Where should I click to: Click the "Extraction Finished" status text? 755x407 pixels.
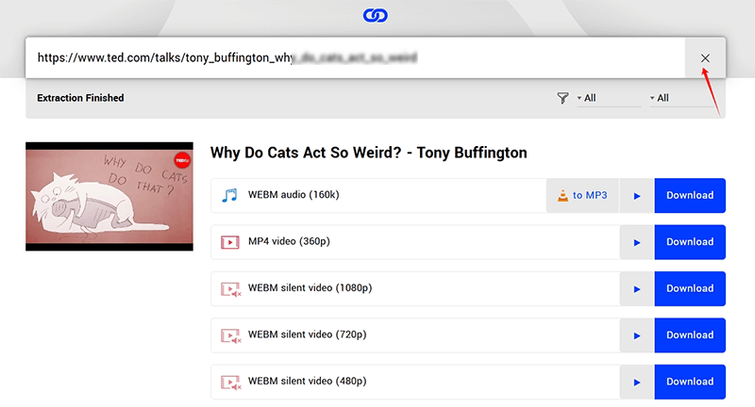pyautogui.click(x=80, y=98)
